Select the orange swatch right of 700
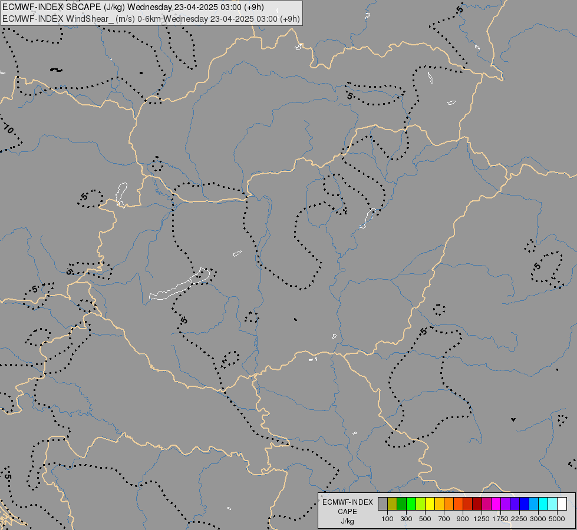This screenshot has width=577, height=530. coord(449,503)
